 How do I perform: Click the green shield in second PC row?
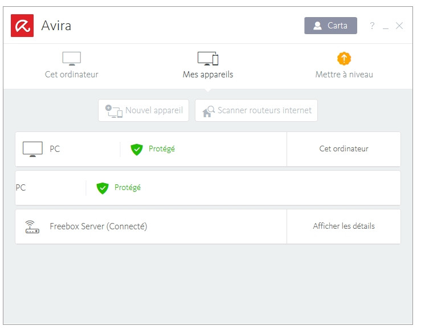(x=103, y=188)
